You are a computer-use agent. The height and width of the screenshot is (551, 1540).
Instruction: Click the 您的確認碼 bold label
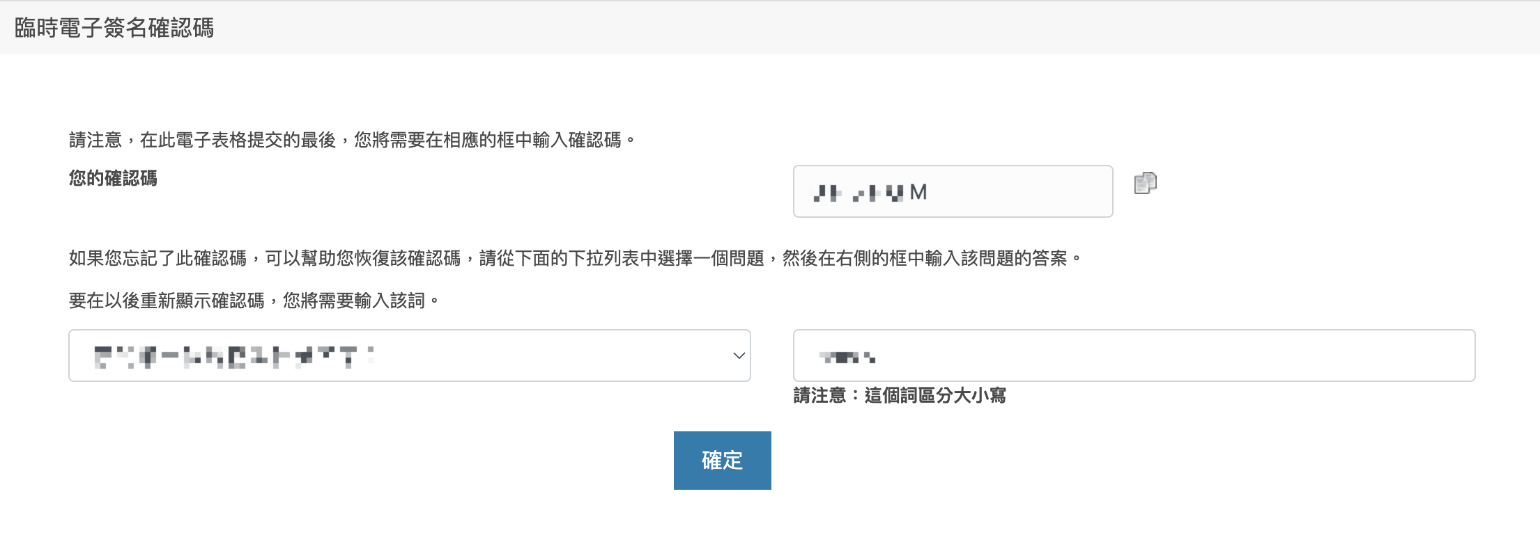point(113,179)
